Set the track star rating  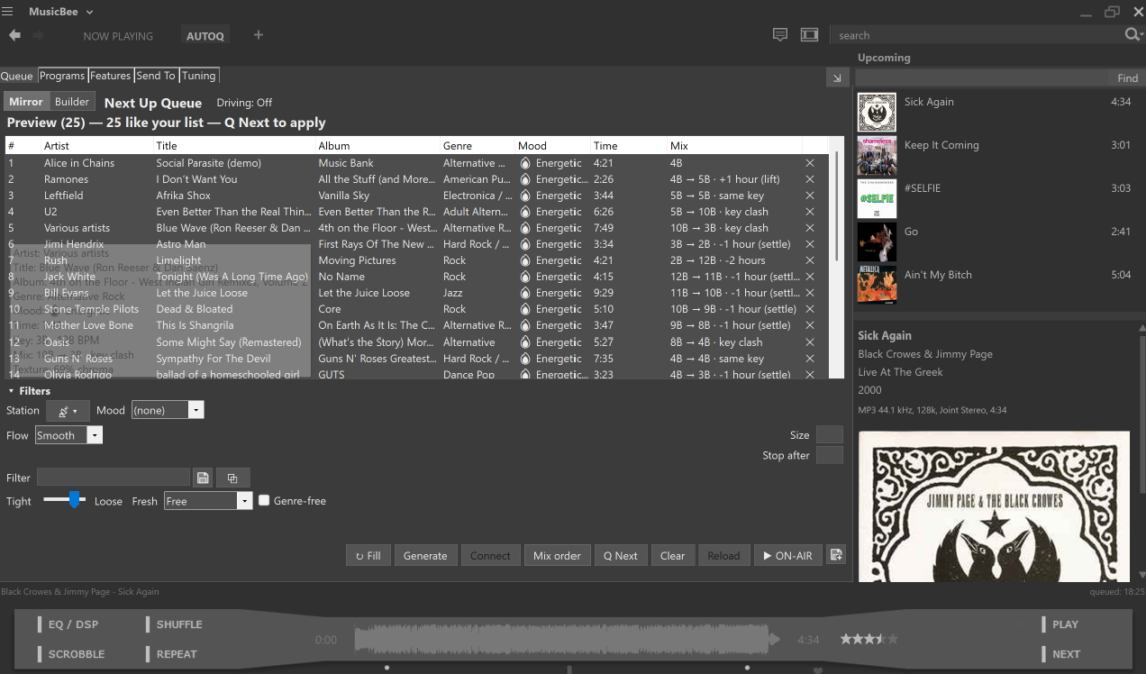869,639
